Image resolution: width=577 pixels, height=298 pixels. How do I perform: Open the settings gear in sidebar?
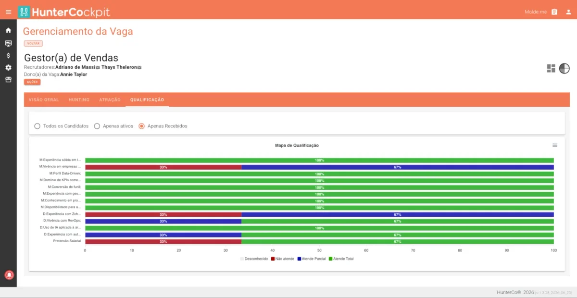click(x=8, y=68)
